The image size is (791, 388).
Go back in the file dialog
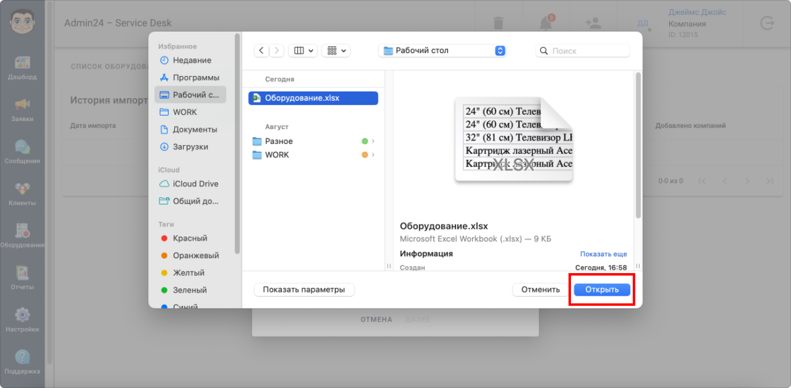[261, 50]
